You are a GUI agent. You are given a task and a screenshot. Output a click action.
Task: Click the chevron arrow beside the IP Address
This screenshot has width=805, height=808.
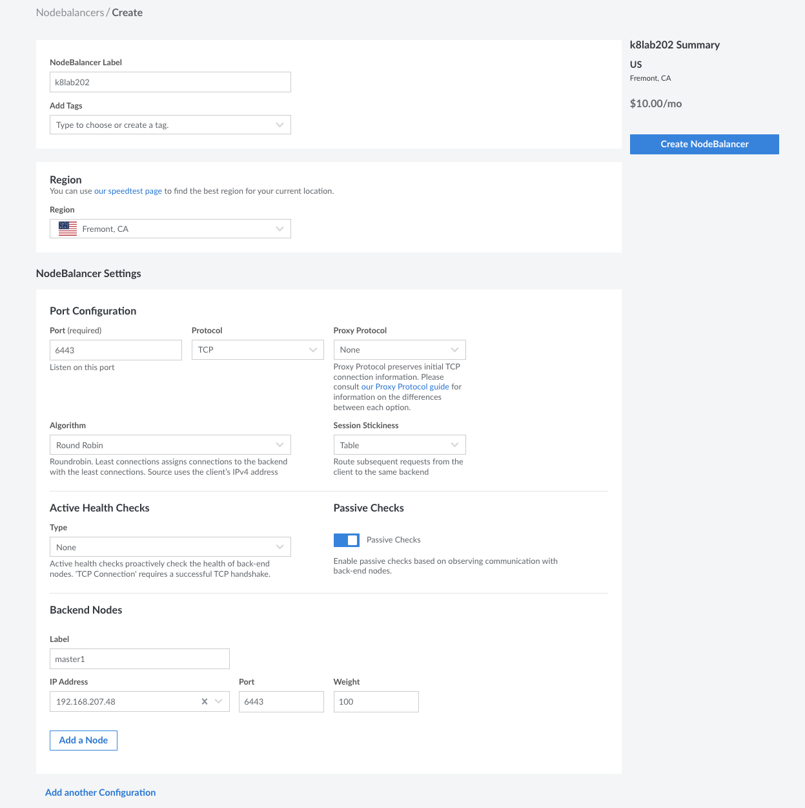(219, 701)
